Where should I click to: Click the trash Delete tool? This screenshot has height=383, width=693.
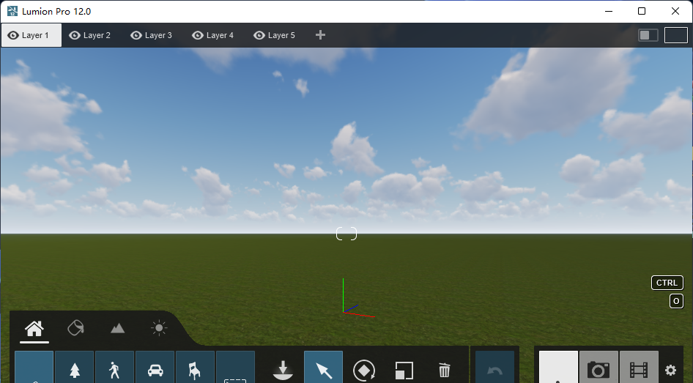(445, 369)
